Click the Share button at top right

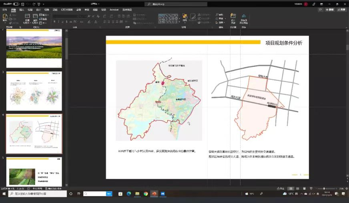[x=341, y=10]
